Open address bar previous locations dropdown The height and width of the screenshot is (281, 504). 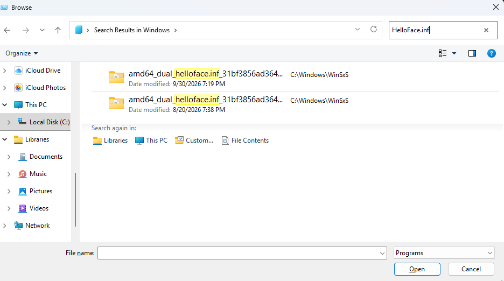click(x=358, y=29)
